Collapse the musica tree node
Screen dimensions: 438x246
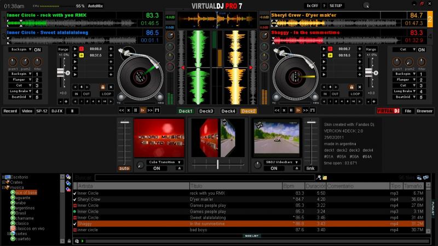tap(3, 187)
